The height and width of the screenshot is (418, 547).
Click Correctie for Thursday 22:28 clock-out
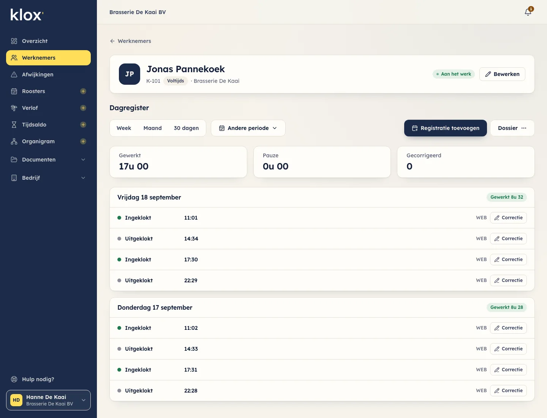tap(508, 391)
